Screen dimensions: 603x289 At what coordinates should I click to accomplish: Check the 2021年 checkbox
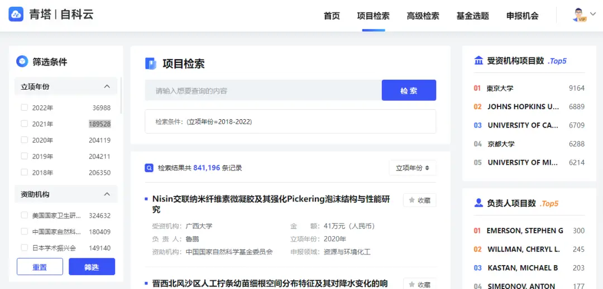(x=24, y=124)
